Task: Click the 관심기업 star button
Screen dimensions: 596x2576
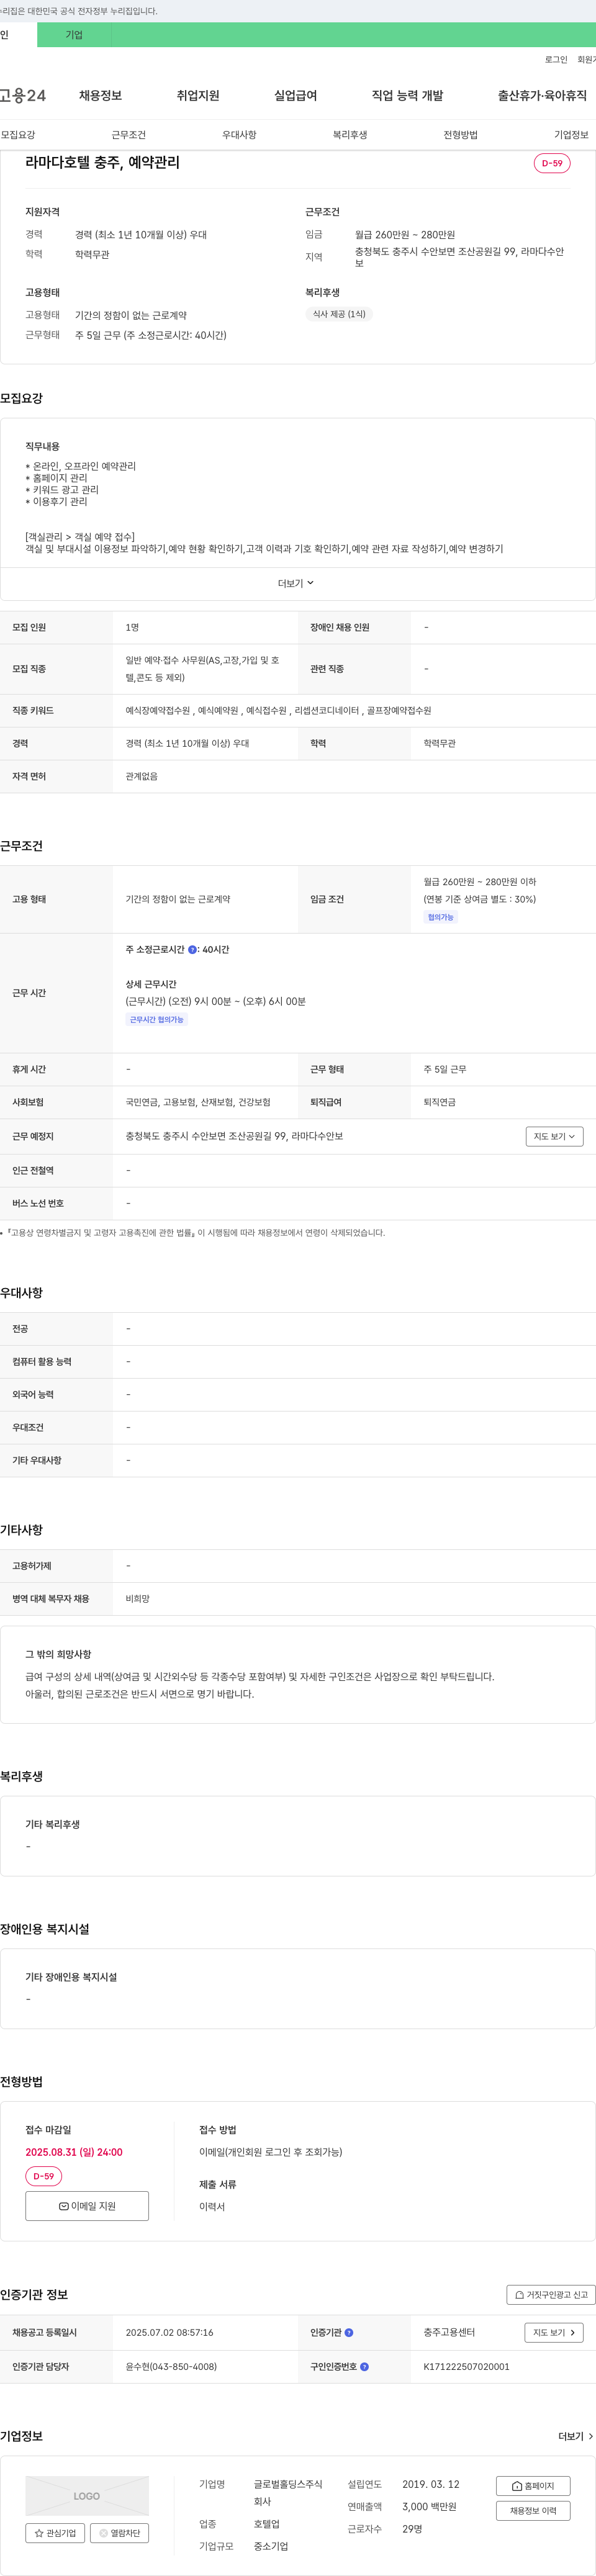Action: click(55, 2533)
